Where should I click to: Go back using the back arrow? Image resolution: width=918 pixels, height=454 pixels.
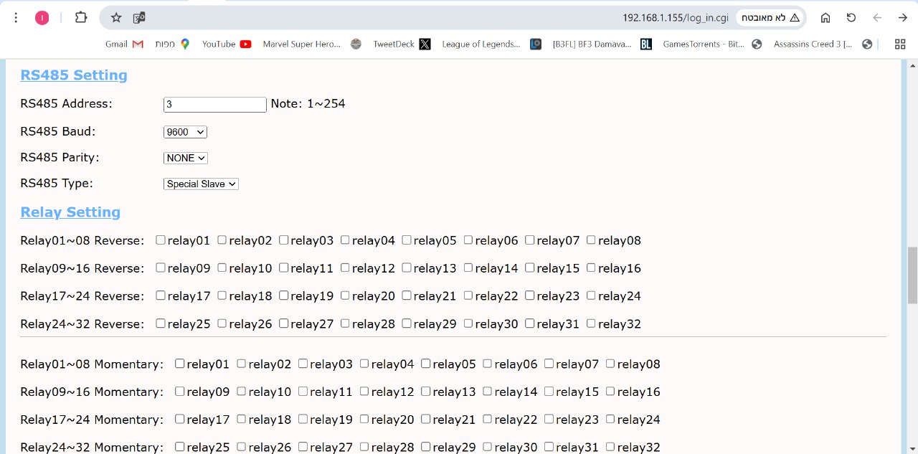902,18
